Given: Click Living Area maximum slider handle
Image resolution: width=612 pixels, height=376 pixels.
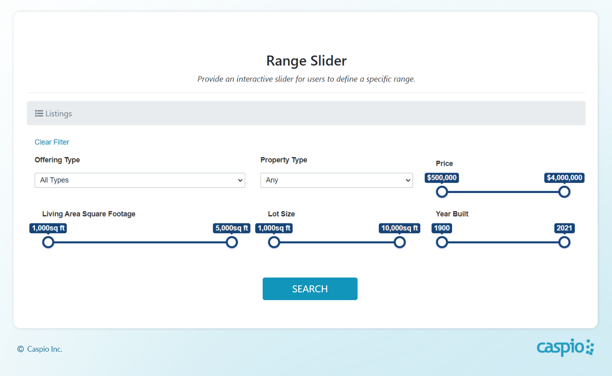Looking at the screenshot, I should (232, 242).
